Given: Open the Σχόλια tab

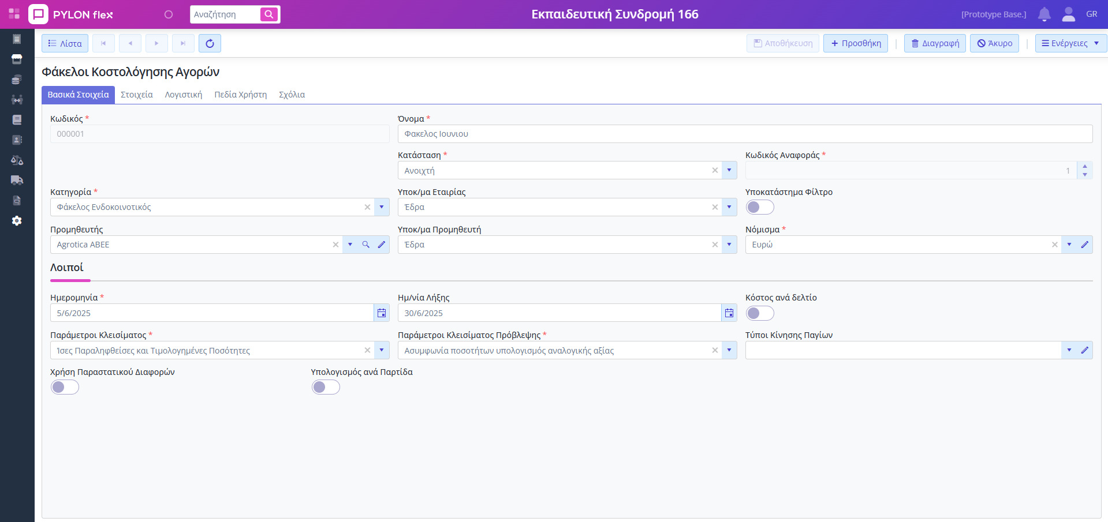Looking at the screenshot, I should (x=292, y=95).
